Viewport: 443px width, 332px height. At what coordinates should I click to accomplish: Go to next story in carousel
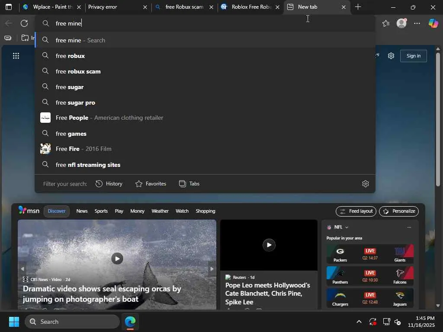[212, 269]
